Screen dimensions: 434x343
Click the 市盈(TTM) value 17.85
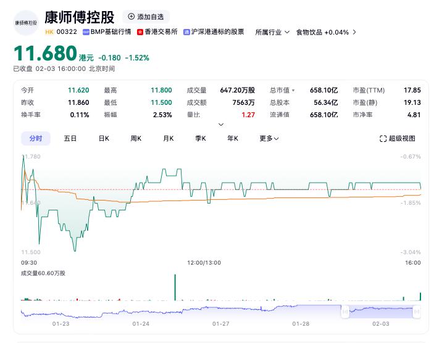tap(412, 90)
